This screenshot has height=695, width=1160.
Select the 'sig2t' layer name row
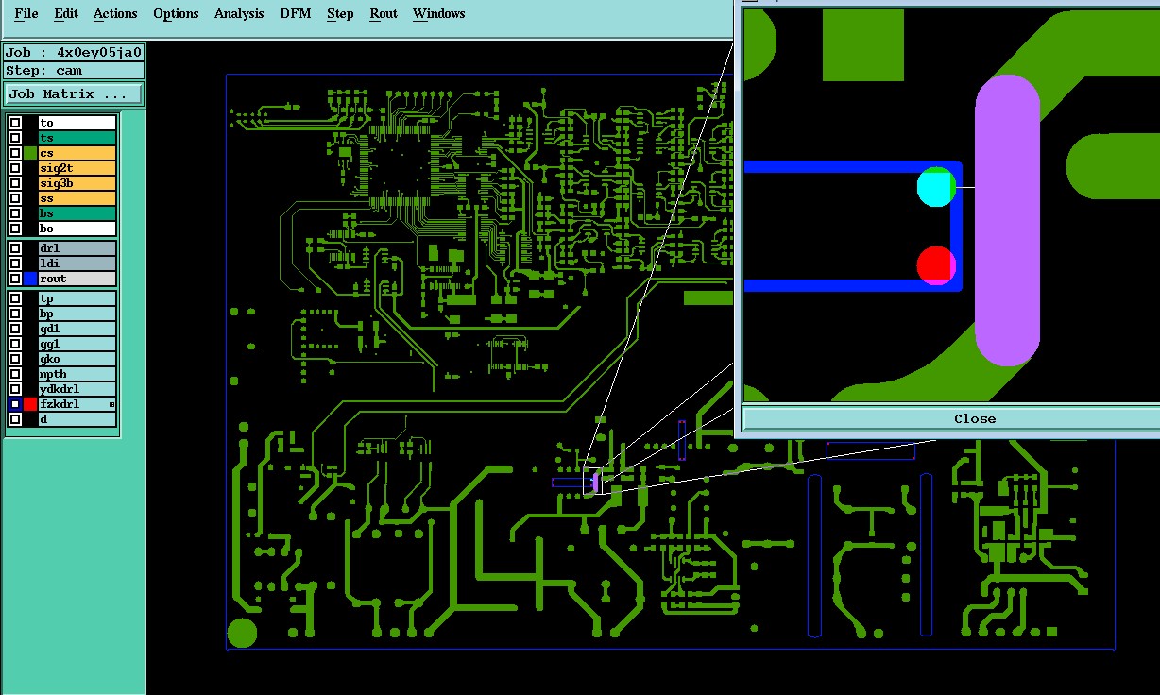pos(77,168)
